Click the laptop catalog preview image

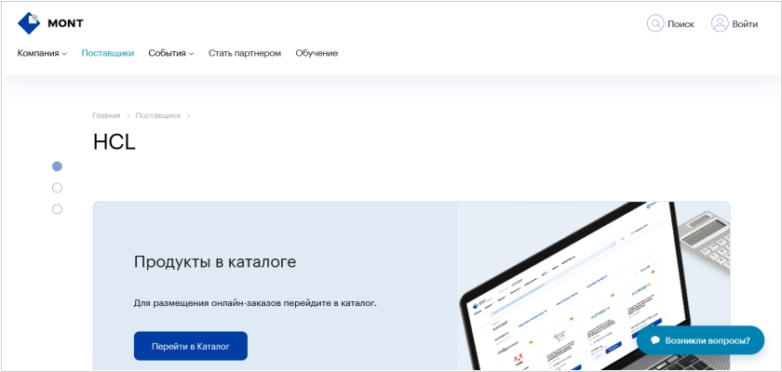coord(594,286)
